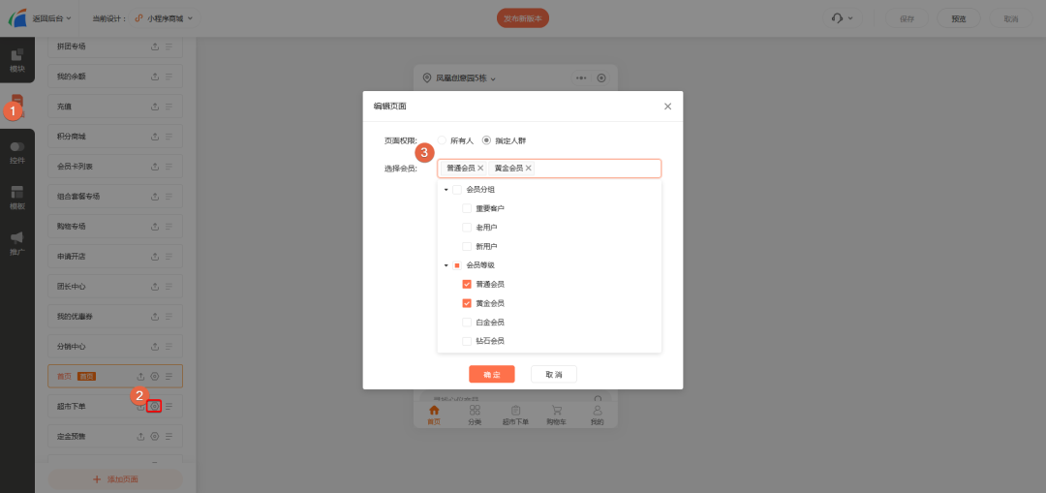This screenshot has height=493, width=1046.
Task: Check the 老用户 checkbox
Action: [467, 228]
